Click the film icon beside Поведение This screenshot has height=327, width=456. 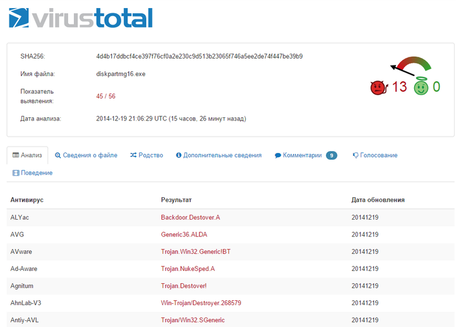[x=16, y=173]
